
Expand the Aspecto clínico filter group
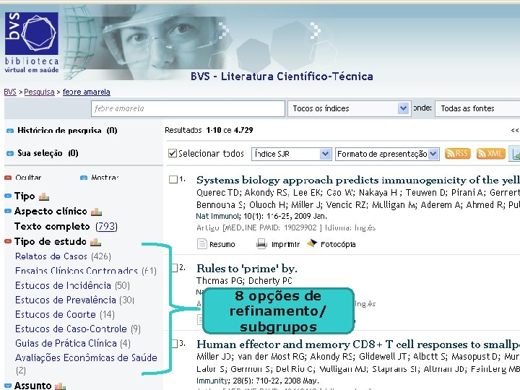8,211
